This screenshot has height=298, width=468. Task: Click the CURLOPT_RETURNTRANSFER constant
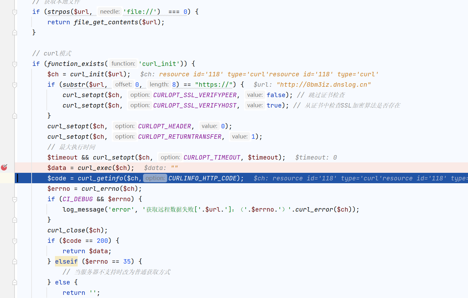pyautogui.click(x=180, y=137)
